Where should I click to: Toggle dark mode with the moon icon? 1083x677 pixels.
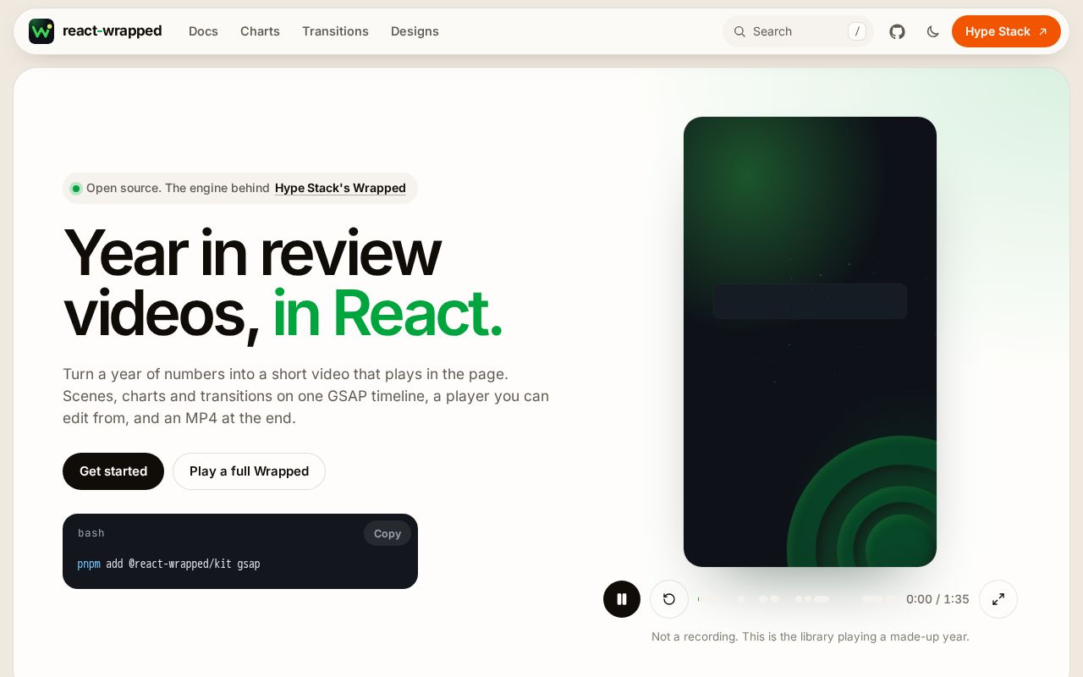click(x=933, y=31)
